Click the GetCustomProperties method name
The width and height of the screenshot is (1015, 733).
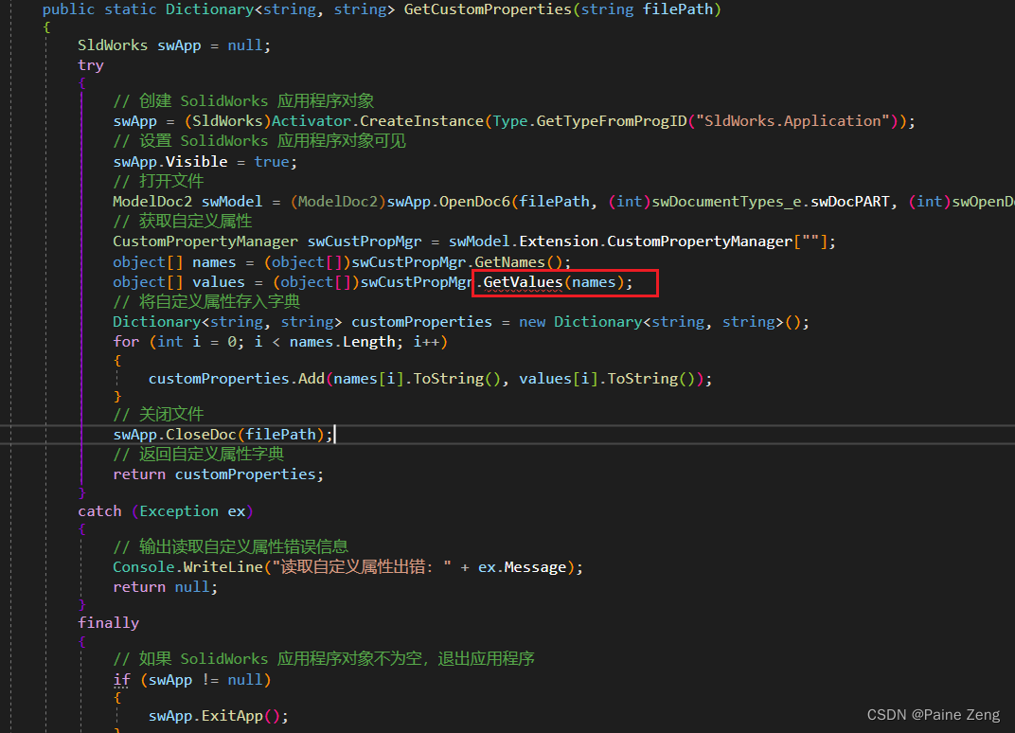pyautogui.click(x=488, y=9)
